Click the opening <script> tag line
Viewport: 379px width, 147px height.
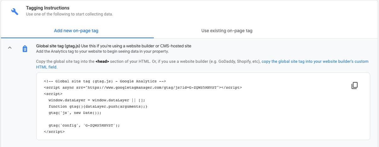pos(53,94)
